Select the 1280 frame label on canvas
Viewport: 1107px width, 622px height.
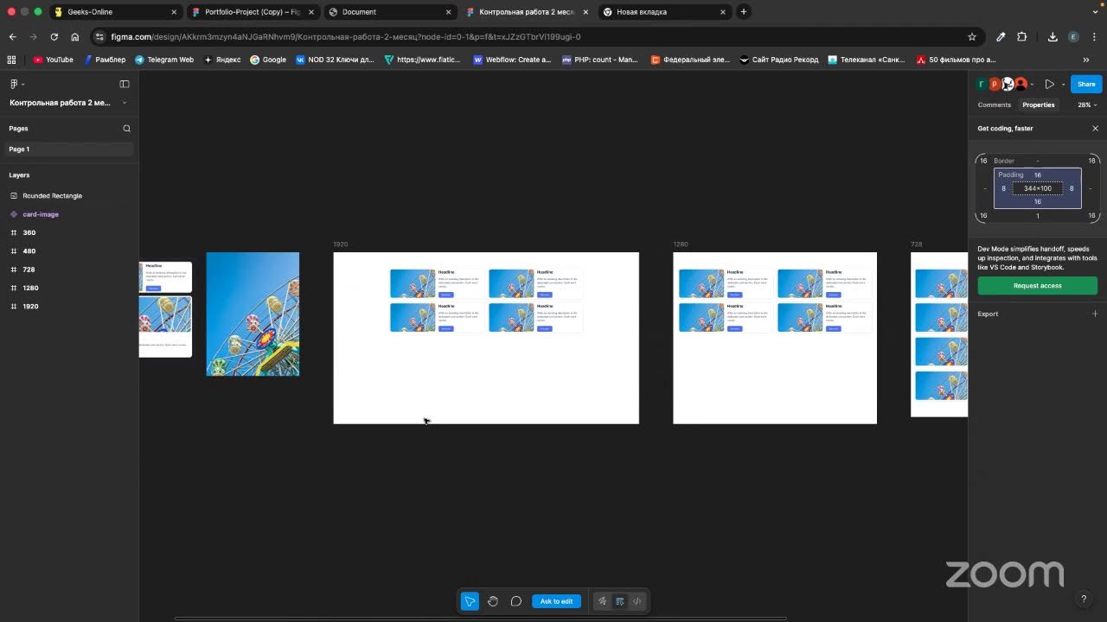681,244
